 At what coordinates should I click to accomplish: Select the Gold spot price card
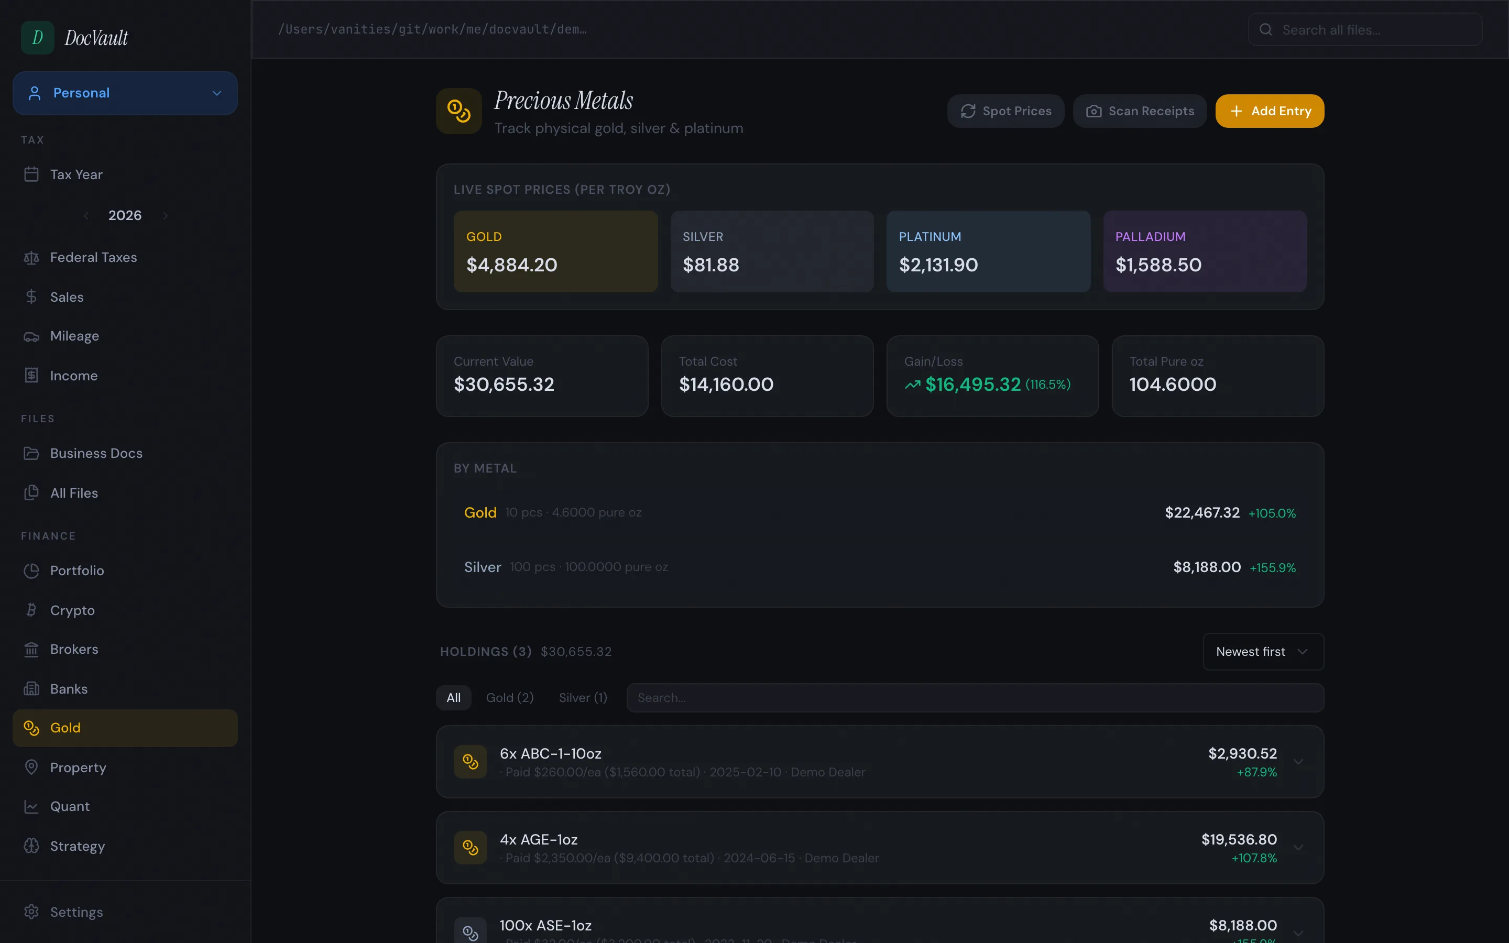[555, 251]
